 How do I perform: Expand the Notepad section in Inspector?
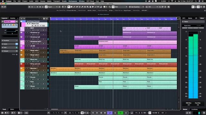click(x=9, y=51)
